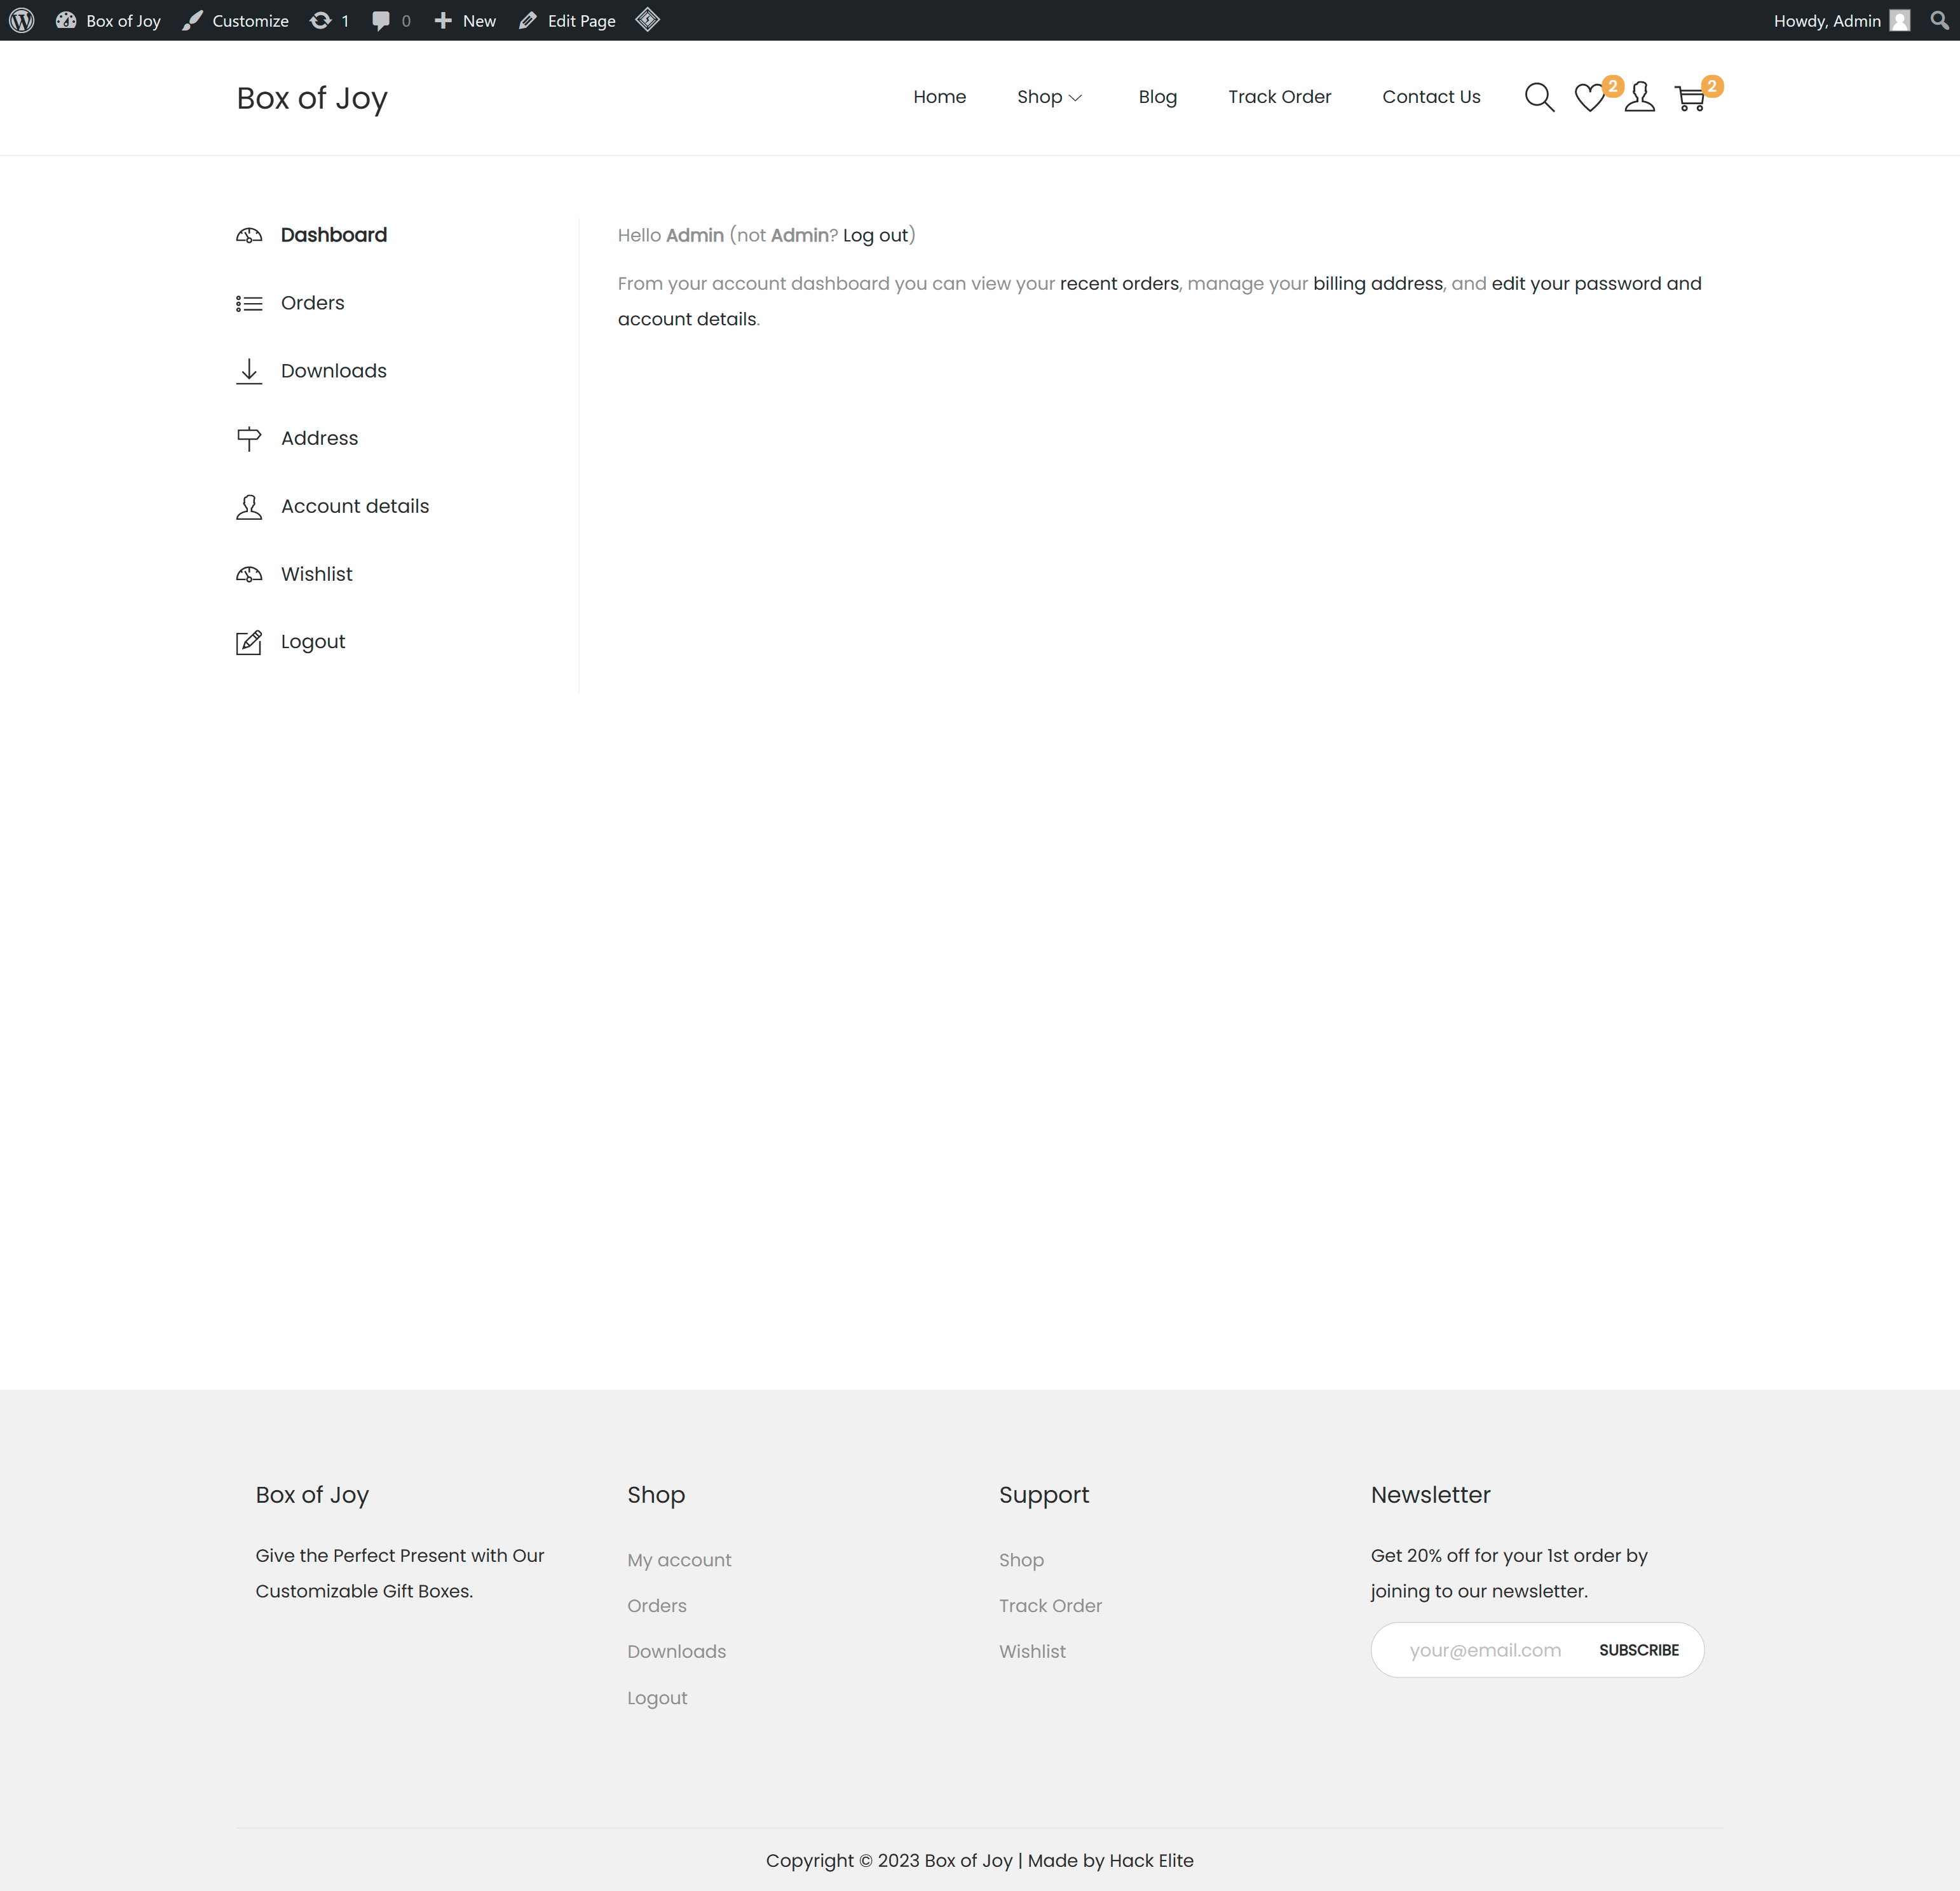The image size is (1960, 1891).
Task: Click the shopping cart icon with badge
Action: pos(1690,98)
